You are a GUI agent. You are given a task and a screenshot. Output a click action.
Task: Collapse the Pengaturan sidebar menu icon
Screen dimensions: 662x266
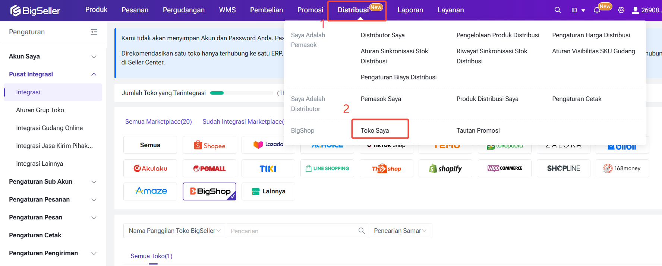coord(94,32)
